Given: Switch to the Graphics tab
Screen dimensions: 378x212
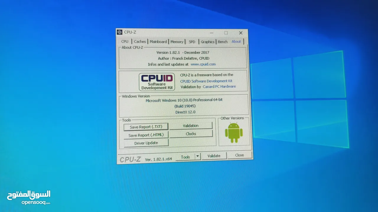Looking at the screenshot, I should 207,42.
